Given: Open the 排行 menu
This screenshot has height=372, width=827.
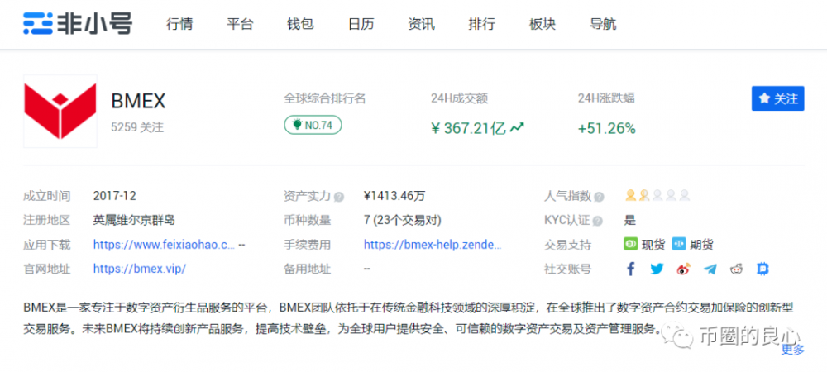Looking at the screenshot, I should 481,24.
